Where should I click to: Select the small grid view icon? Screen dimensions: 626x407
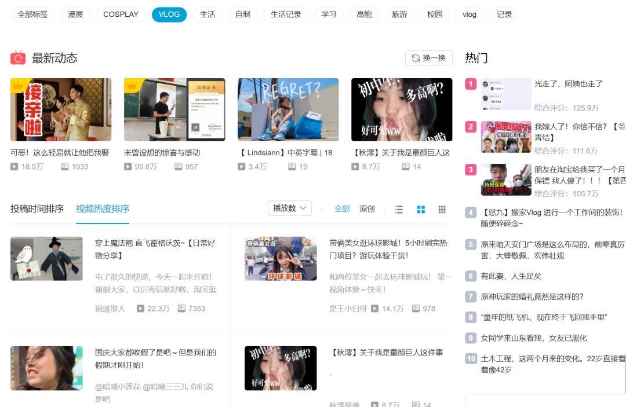[x=442, y=210]
